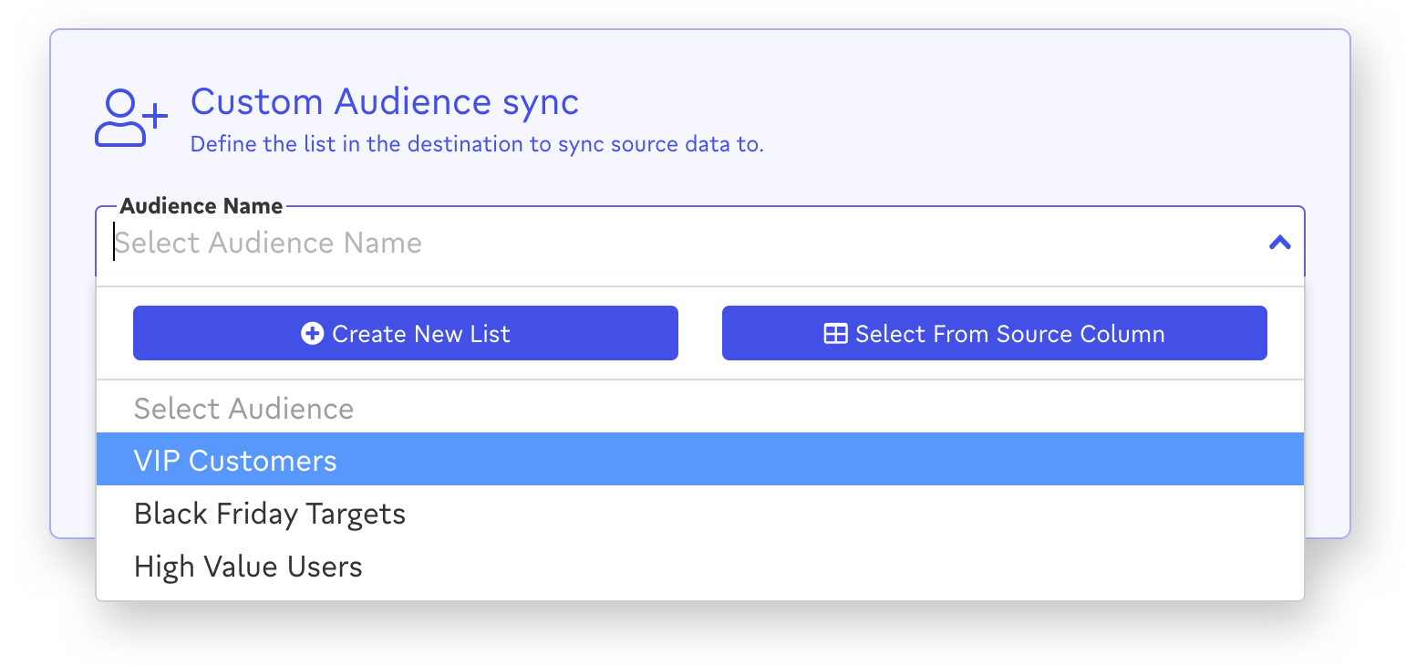Click the highlighted row's empty area beside VIP Customers
This screenshot has height=666, width=1406.
coord(821,461)
